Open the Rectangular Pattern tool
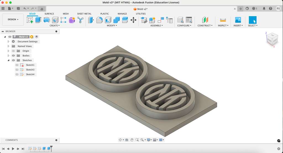The width and height of the screenshot is (283, 153). pos(63,20)
